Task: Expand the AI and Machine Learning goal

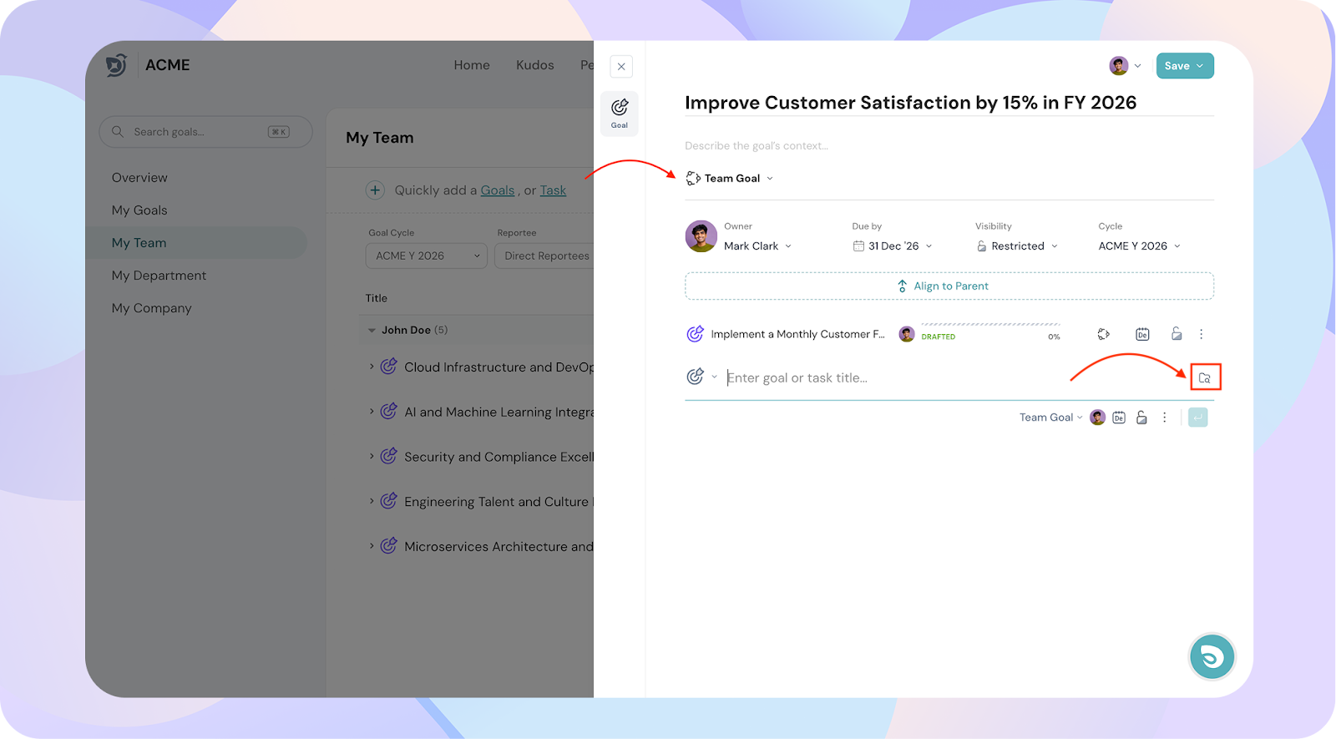Action: coord(372,411)
